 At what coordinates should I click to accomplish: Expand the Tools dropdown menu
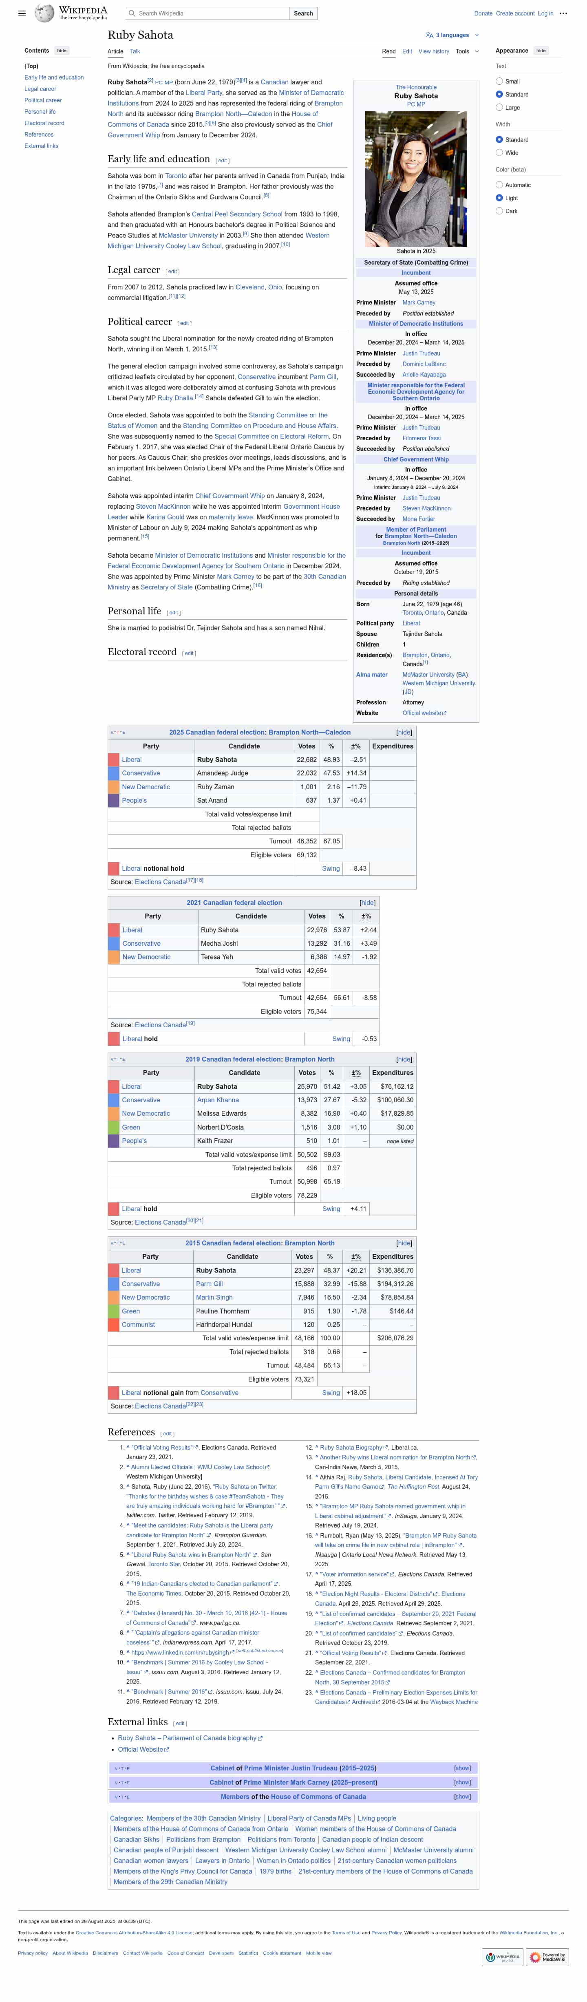pos(466,51)
